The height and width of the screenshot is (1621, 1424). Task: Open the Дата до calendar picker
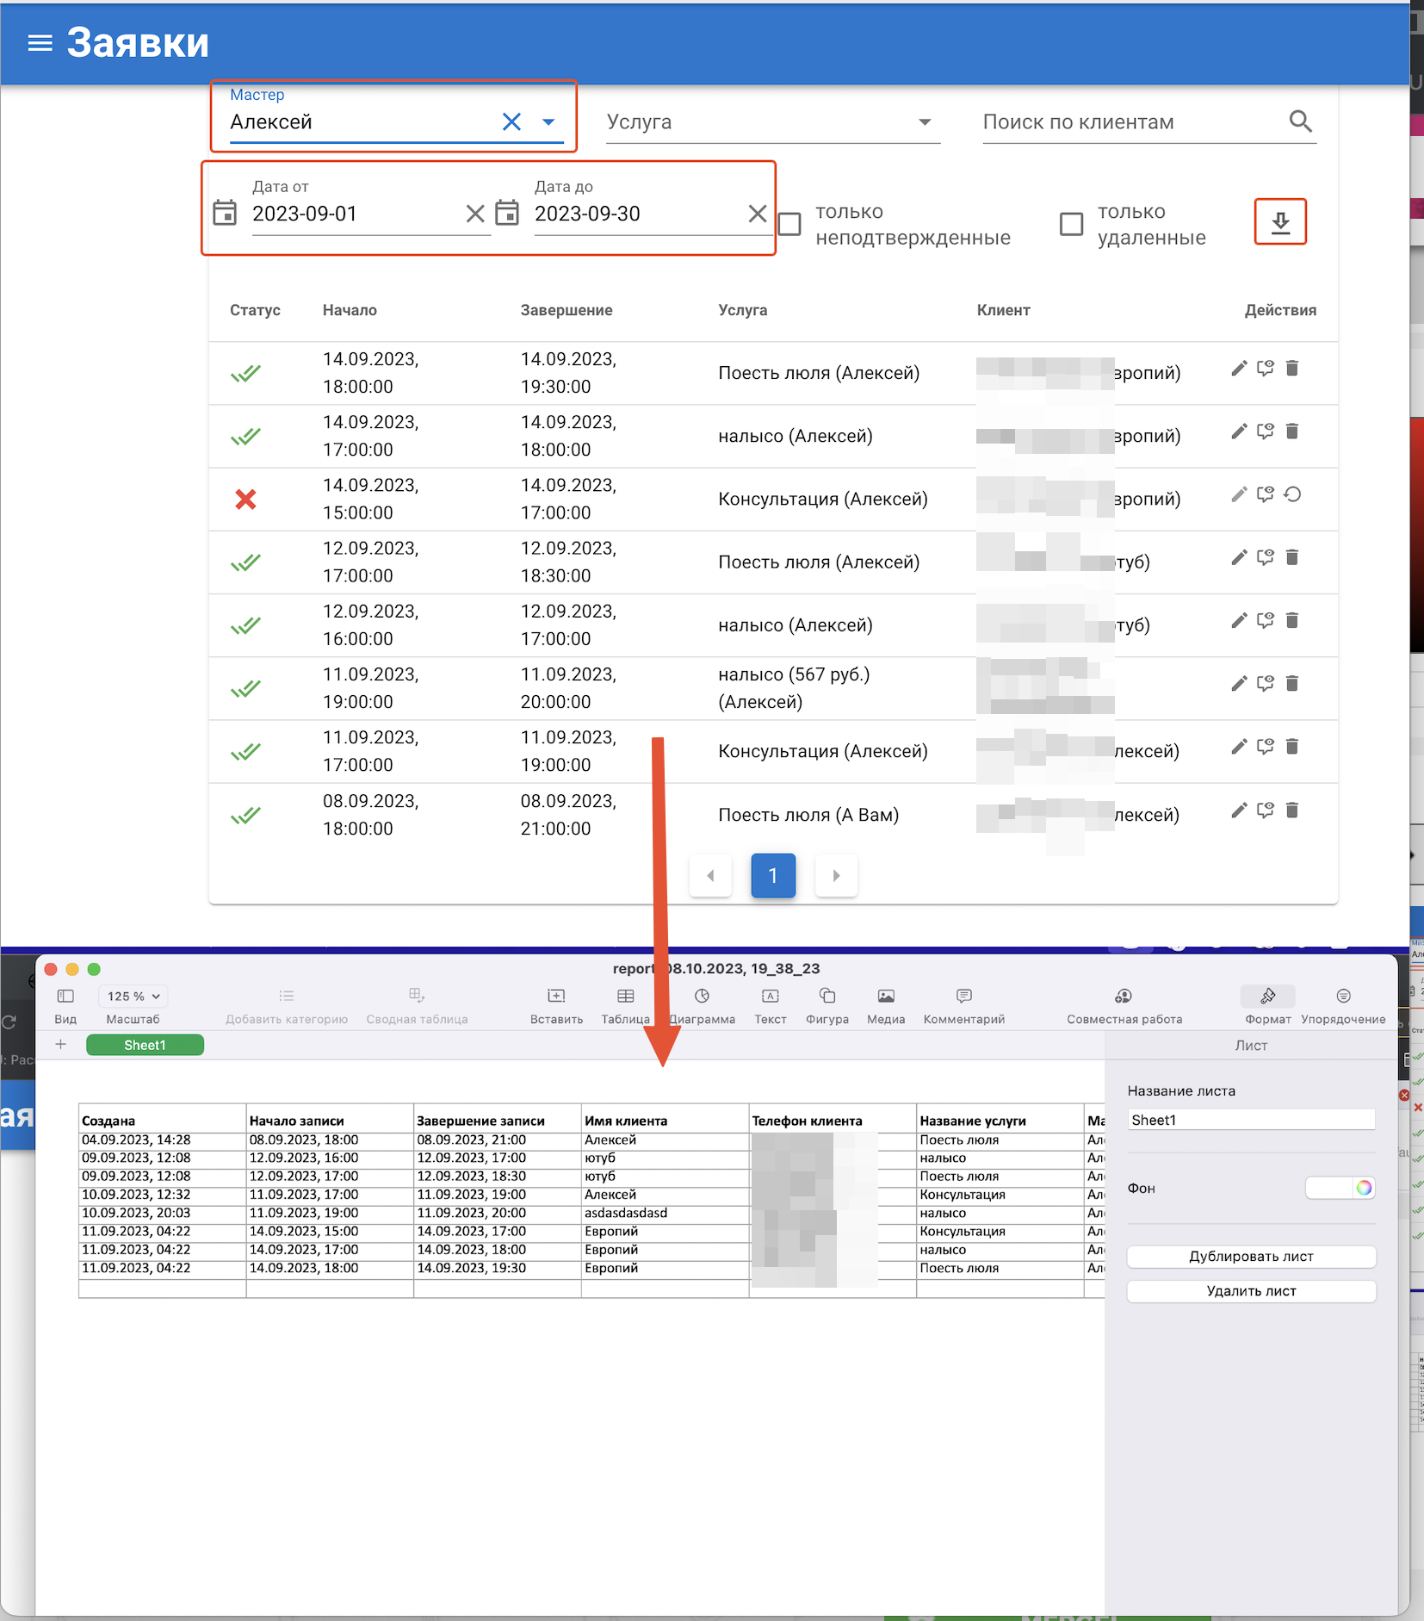point(507,213)
